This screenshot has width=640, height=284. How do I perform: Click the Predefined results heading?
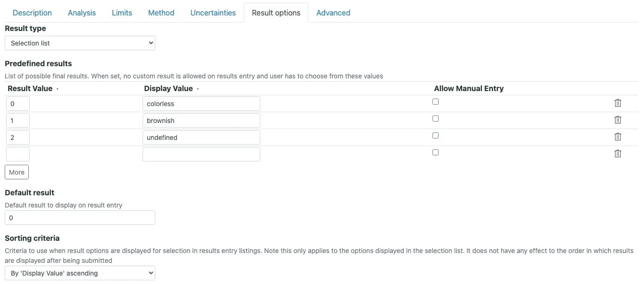tap(38, 63)
